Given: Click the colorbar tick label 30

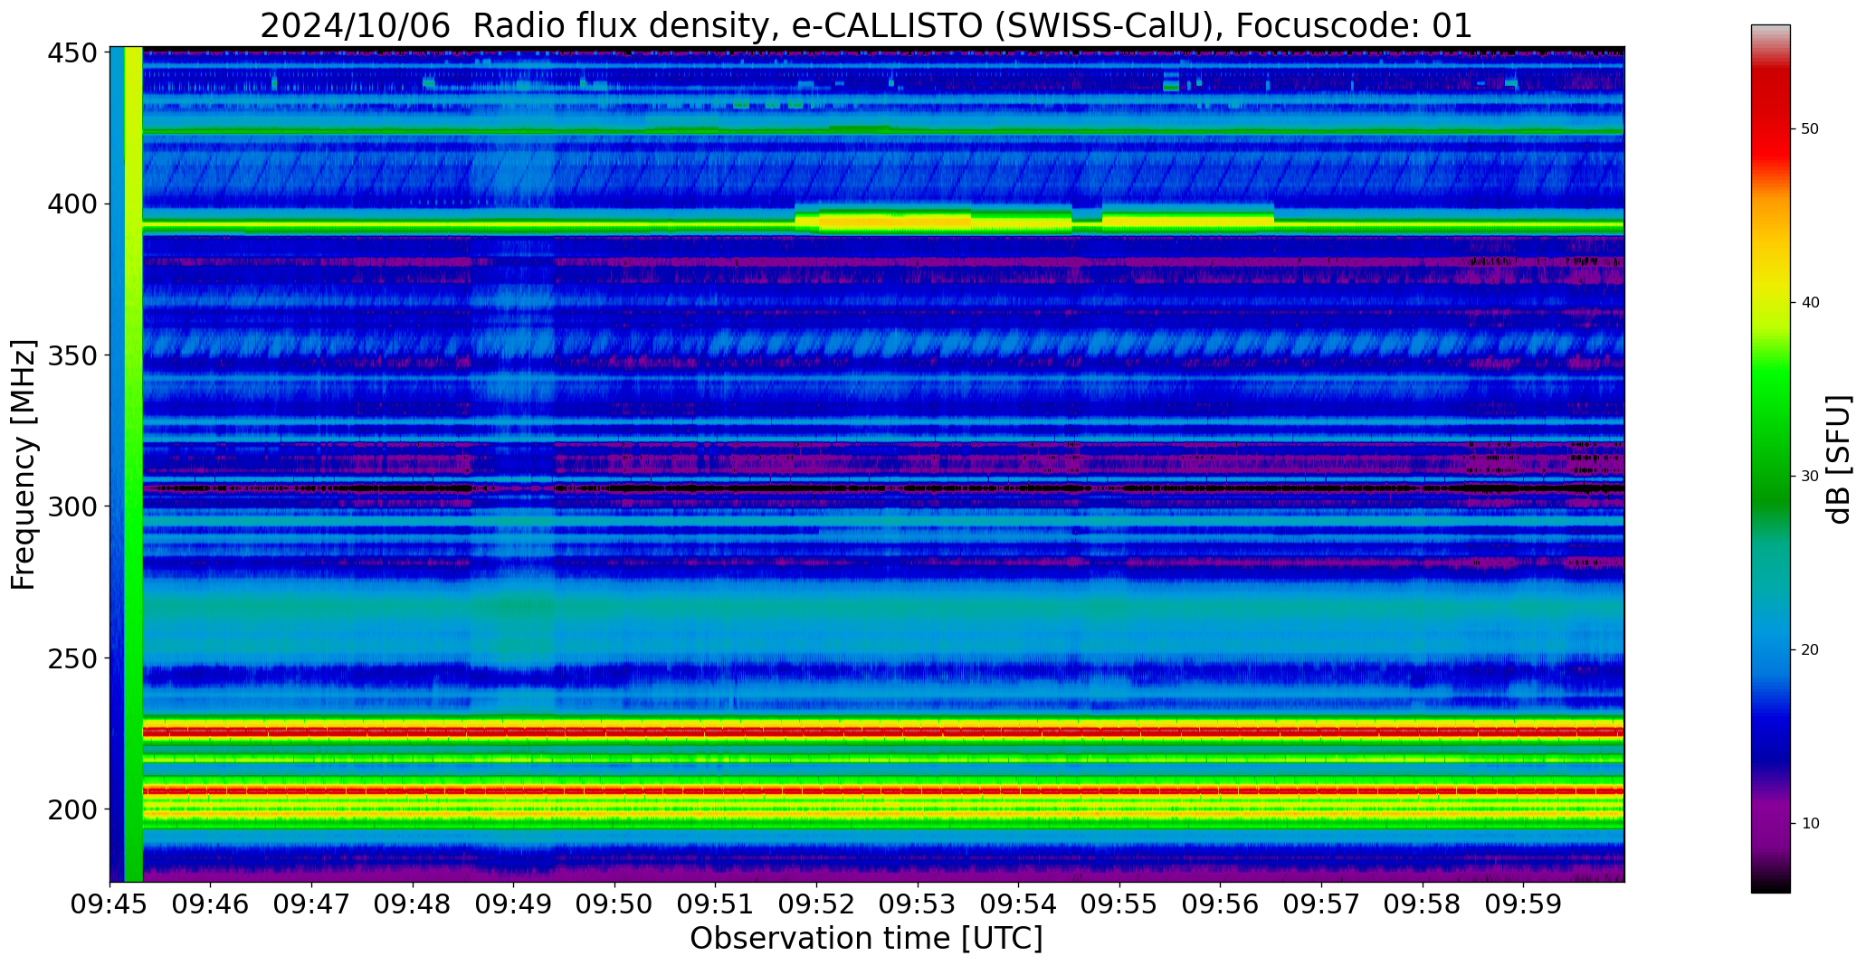Looking at the screenshot, I should [1810, 477].
